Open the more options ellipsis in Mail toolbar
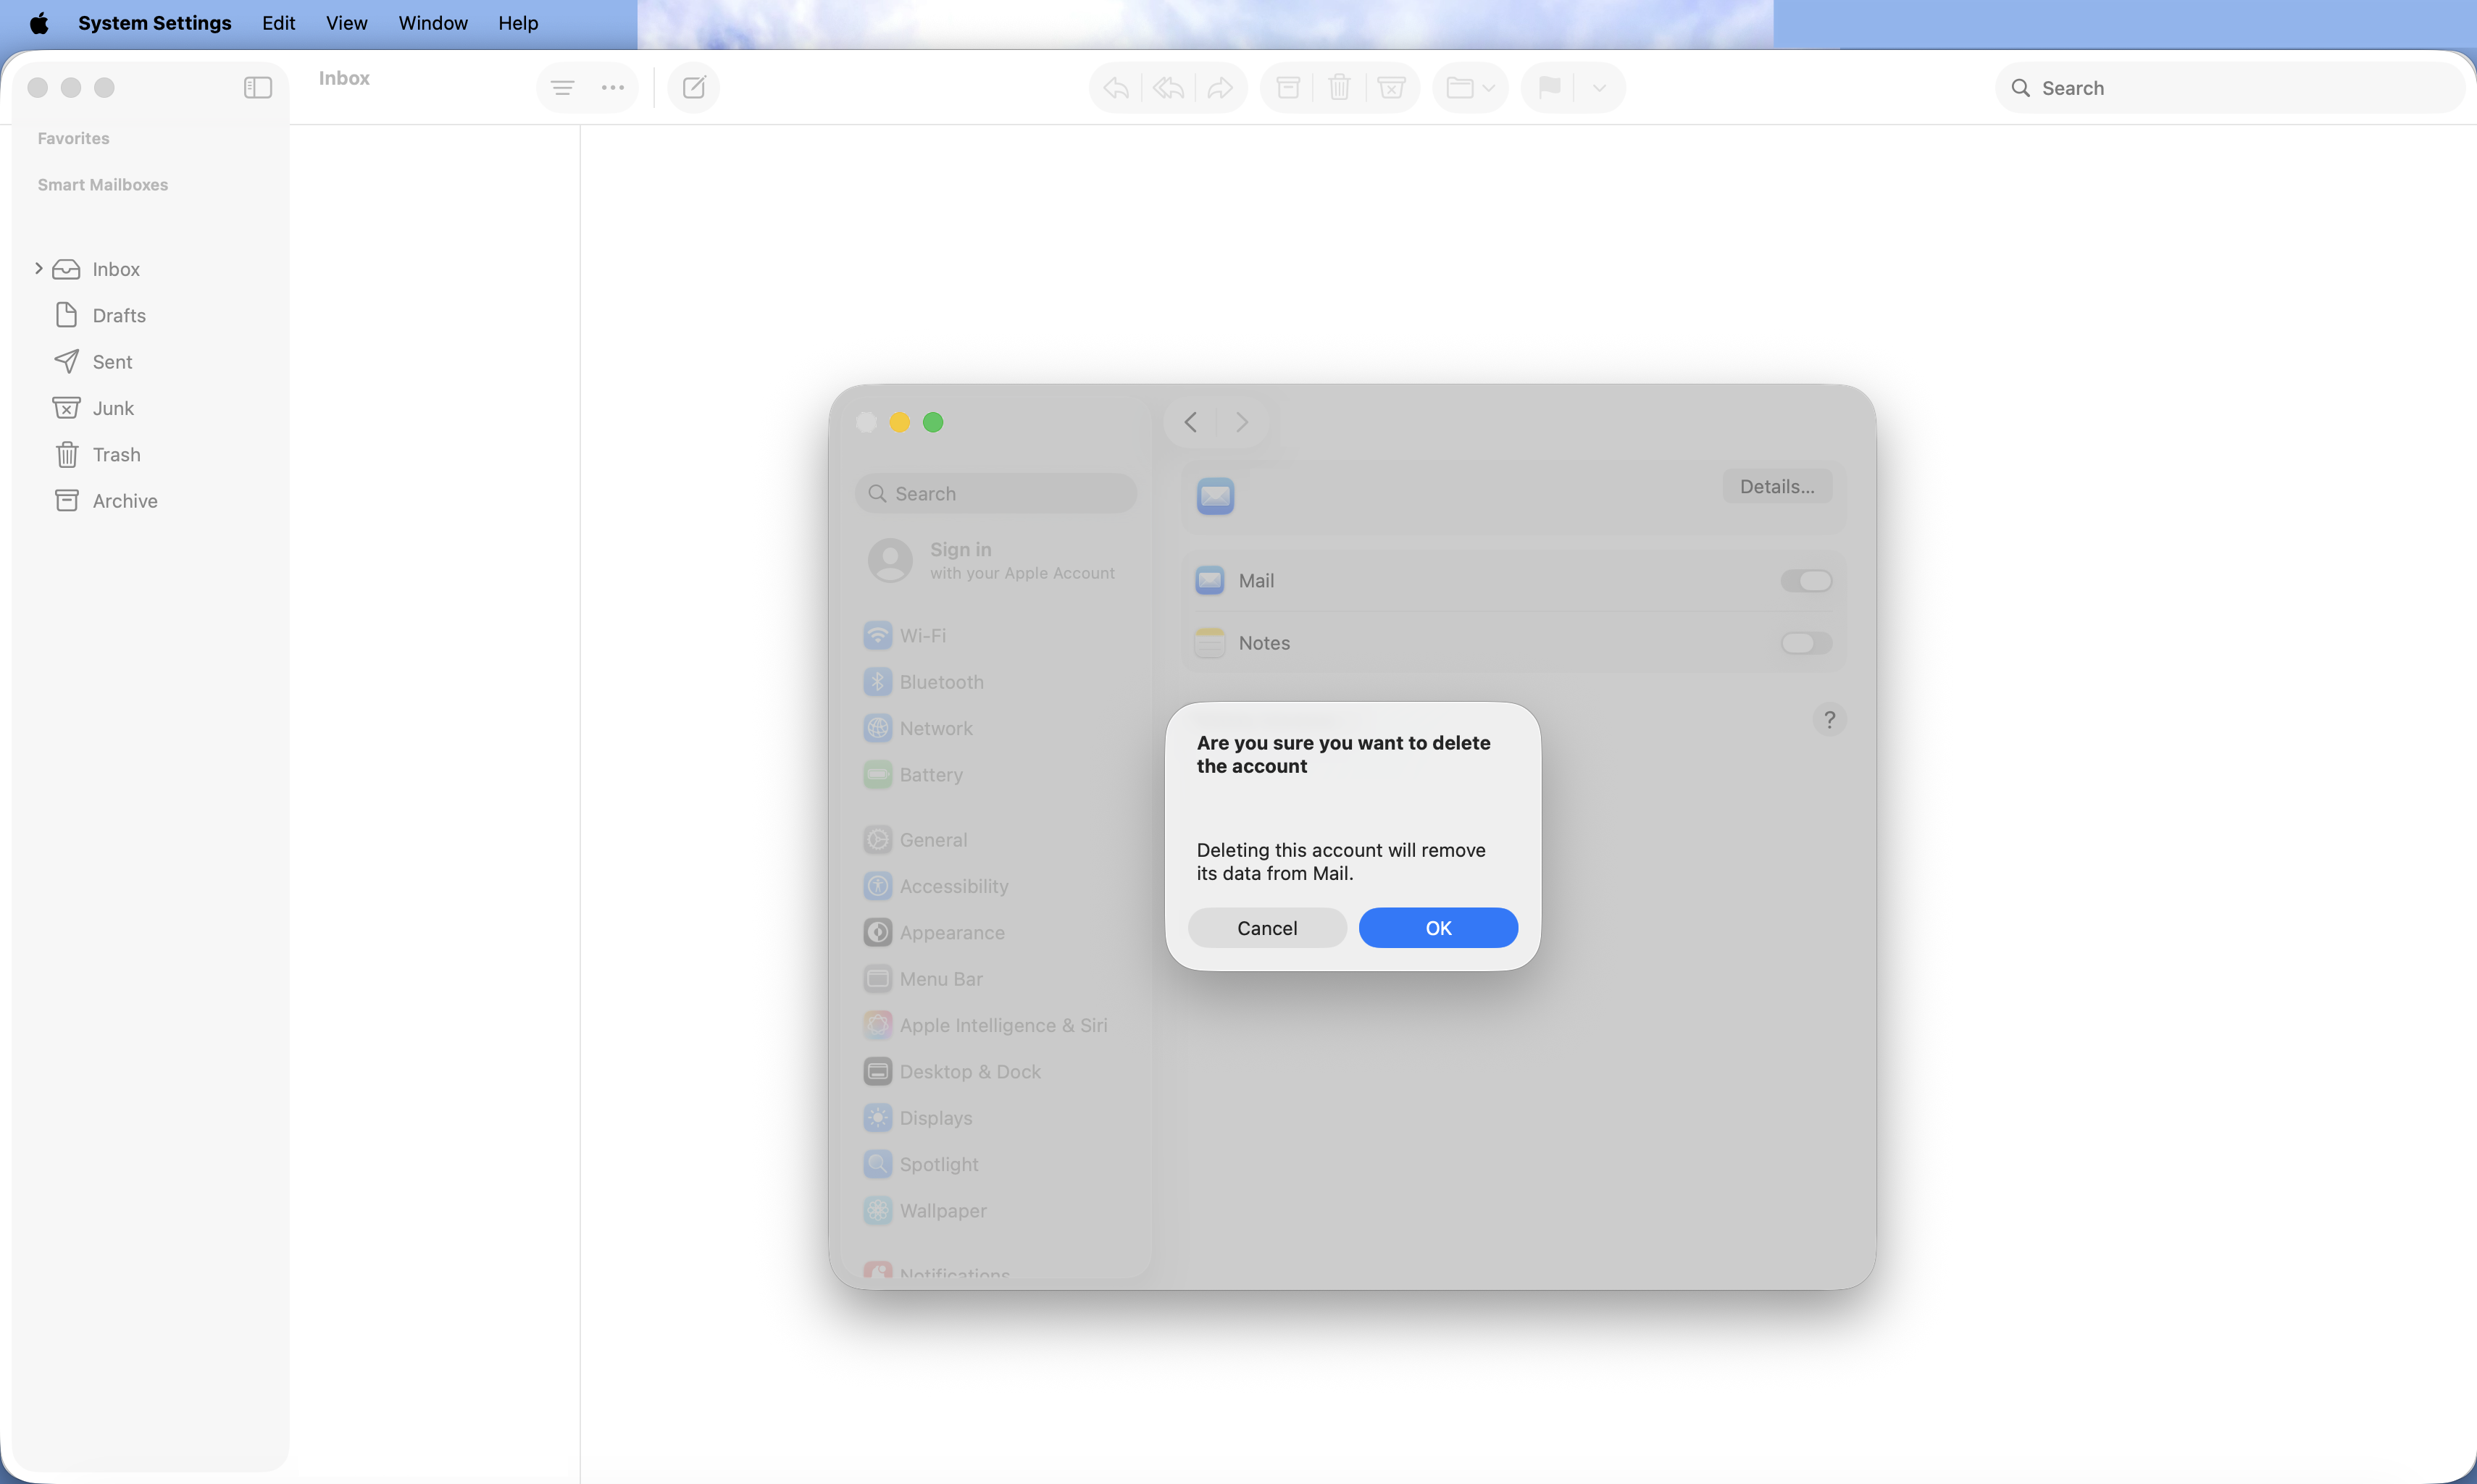This screenshot has height=1484, width=2477. 613,88
